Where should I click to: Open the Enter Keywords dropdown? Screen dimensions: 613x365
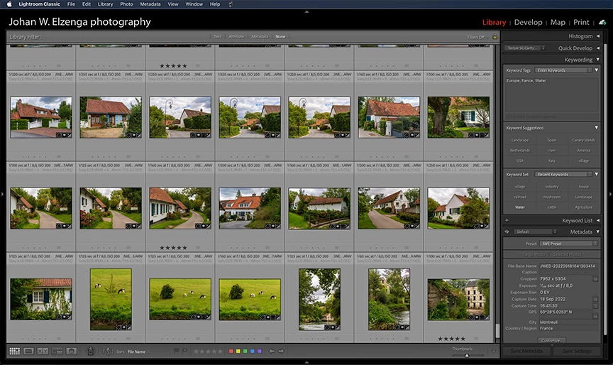pyautogui.click(x=563, y=70)
